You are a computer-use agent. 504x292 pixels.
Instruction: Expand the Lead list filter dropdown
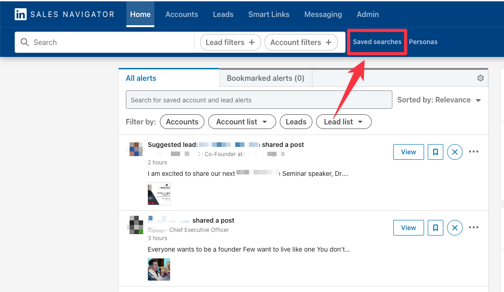(x=344, y=122)
